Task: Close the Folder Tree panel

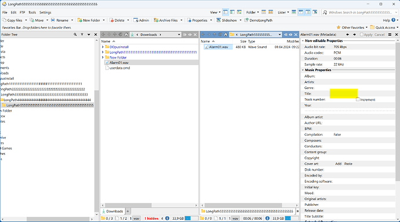Action: click(96, 34)
